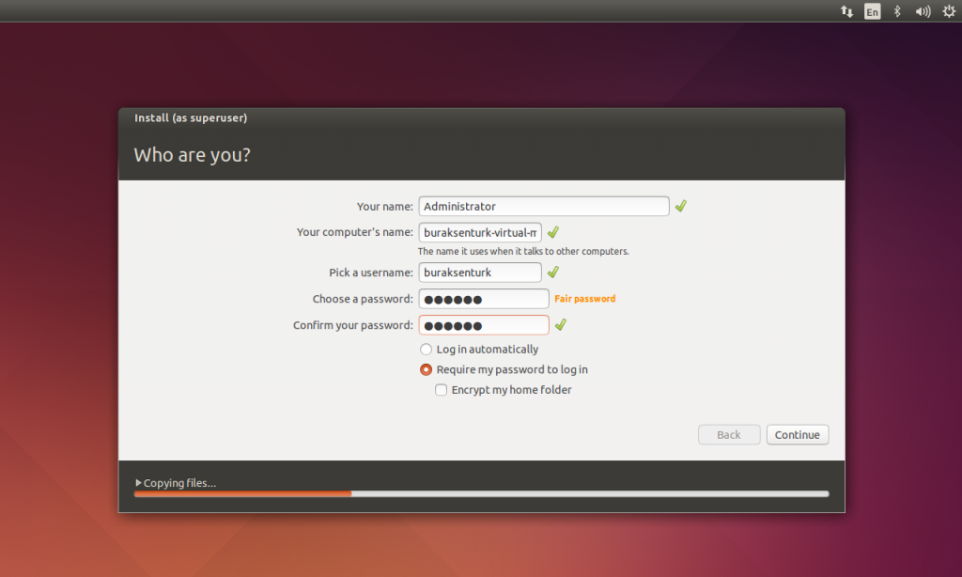Image resolution: width=962 pixels, height=577 pixels.
Task: Click the checkmark beside the username field
Action: tap(552, 272)
